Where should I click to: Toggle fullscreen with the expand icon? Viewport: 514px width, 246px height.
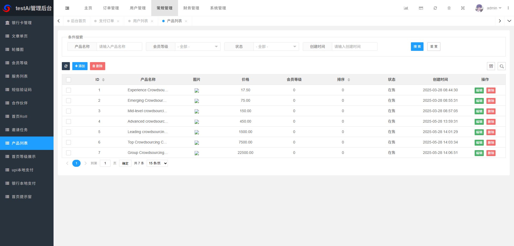(x=463, y=8)
